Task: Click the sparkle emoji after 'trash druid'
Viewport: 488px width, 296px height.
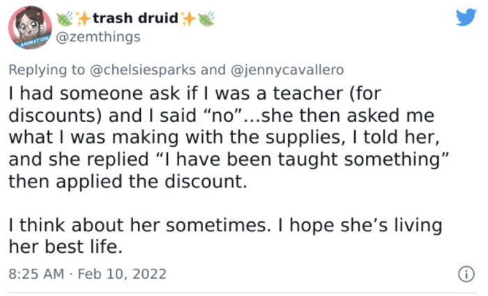Action: point(186,20)
